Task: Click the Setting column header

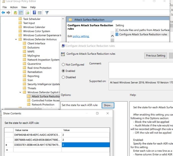Action: pos(120,25)
